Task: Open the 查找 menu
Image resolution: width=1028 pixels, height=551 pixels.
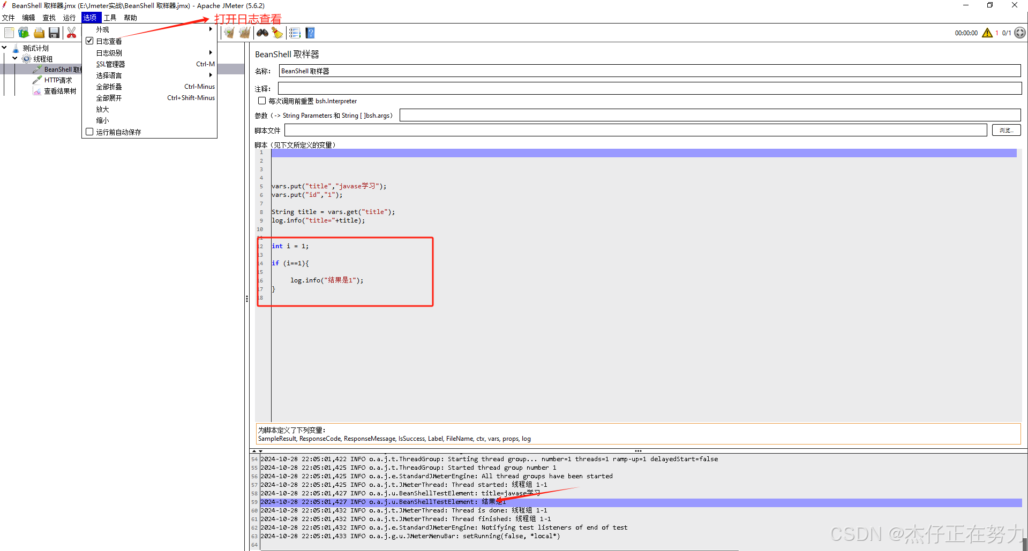Action: click(x=49, y=18)
